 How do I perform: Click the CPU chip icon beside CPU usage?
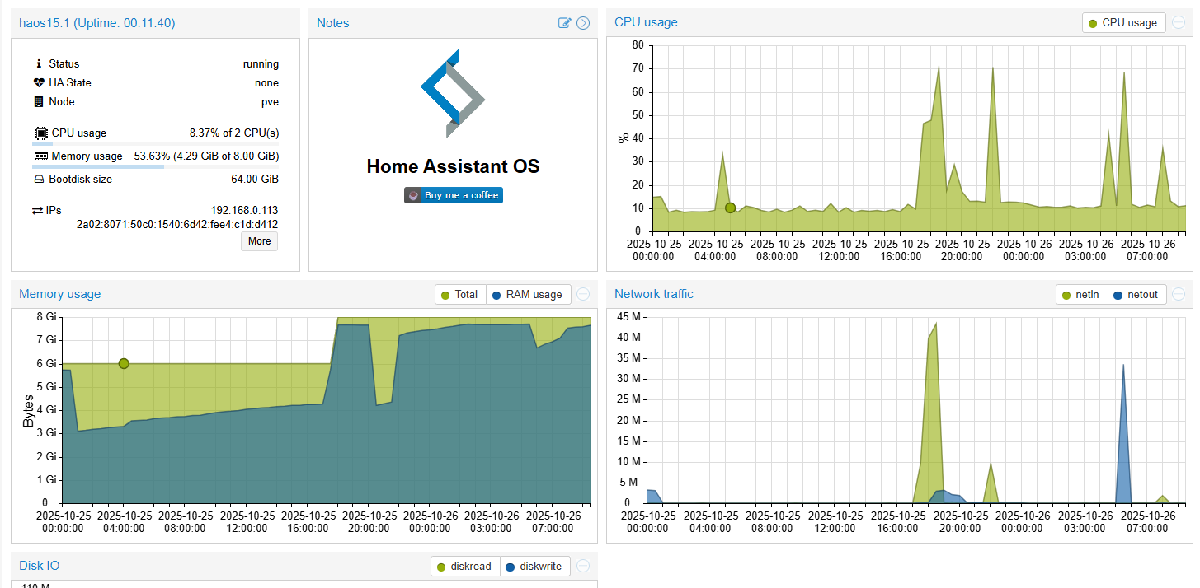tap(40, 133)
